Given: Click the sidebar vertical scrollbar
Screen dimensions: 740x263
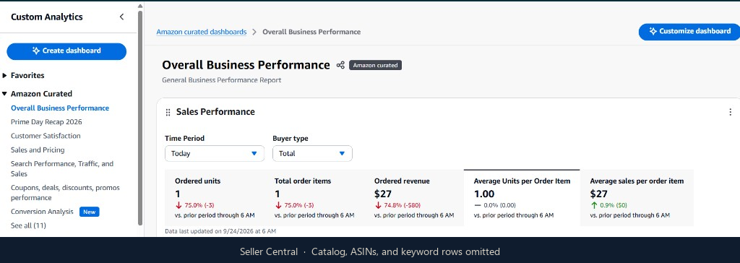Looking at the screenshot, I should pyautogui.click(x=139, y=118).
